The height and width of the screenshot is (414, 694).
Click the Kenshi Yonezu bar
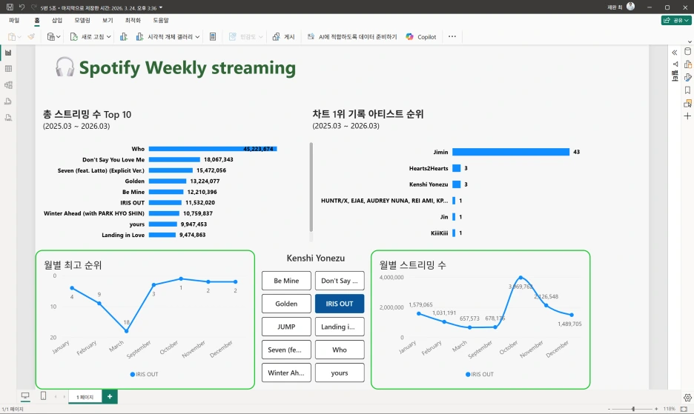456,184
